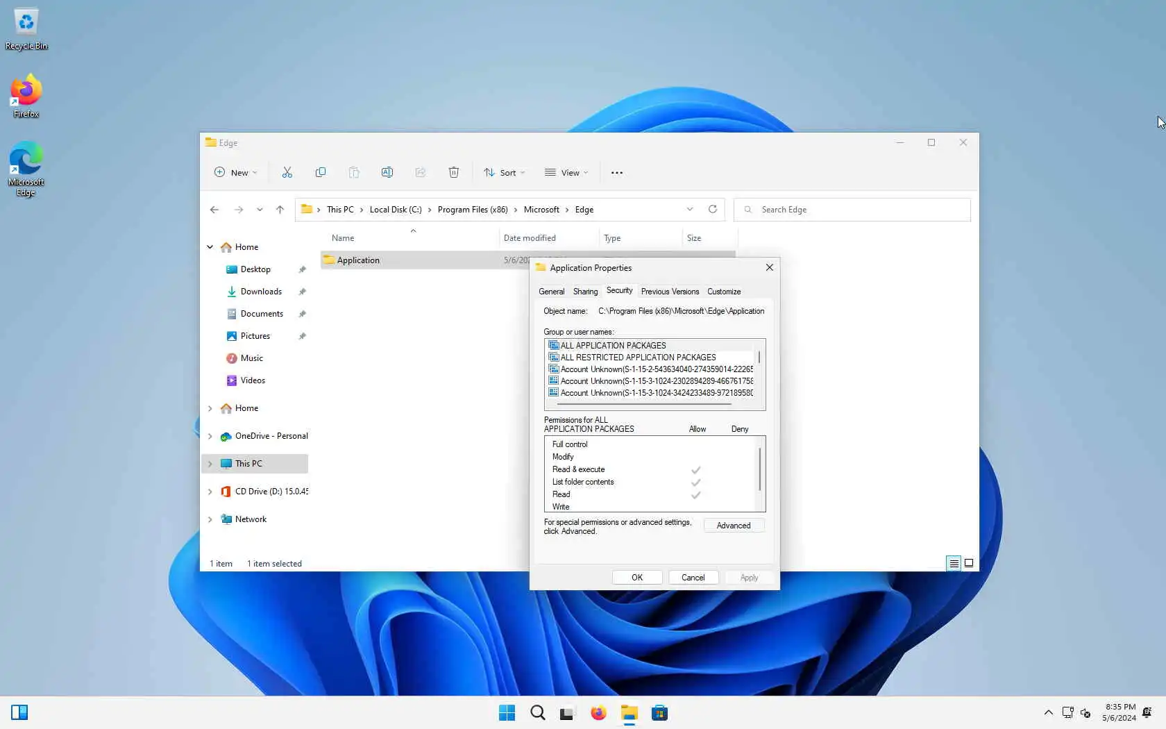1166x729 pixels.
Task: Select Music in the navigation pane
Action: (x=251, y=358)
